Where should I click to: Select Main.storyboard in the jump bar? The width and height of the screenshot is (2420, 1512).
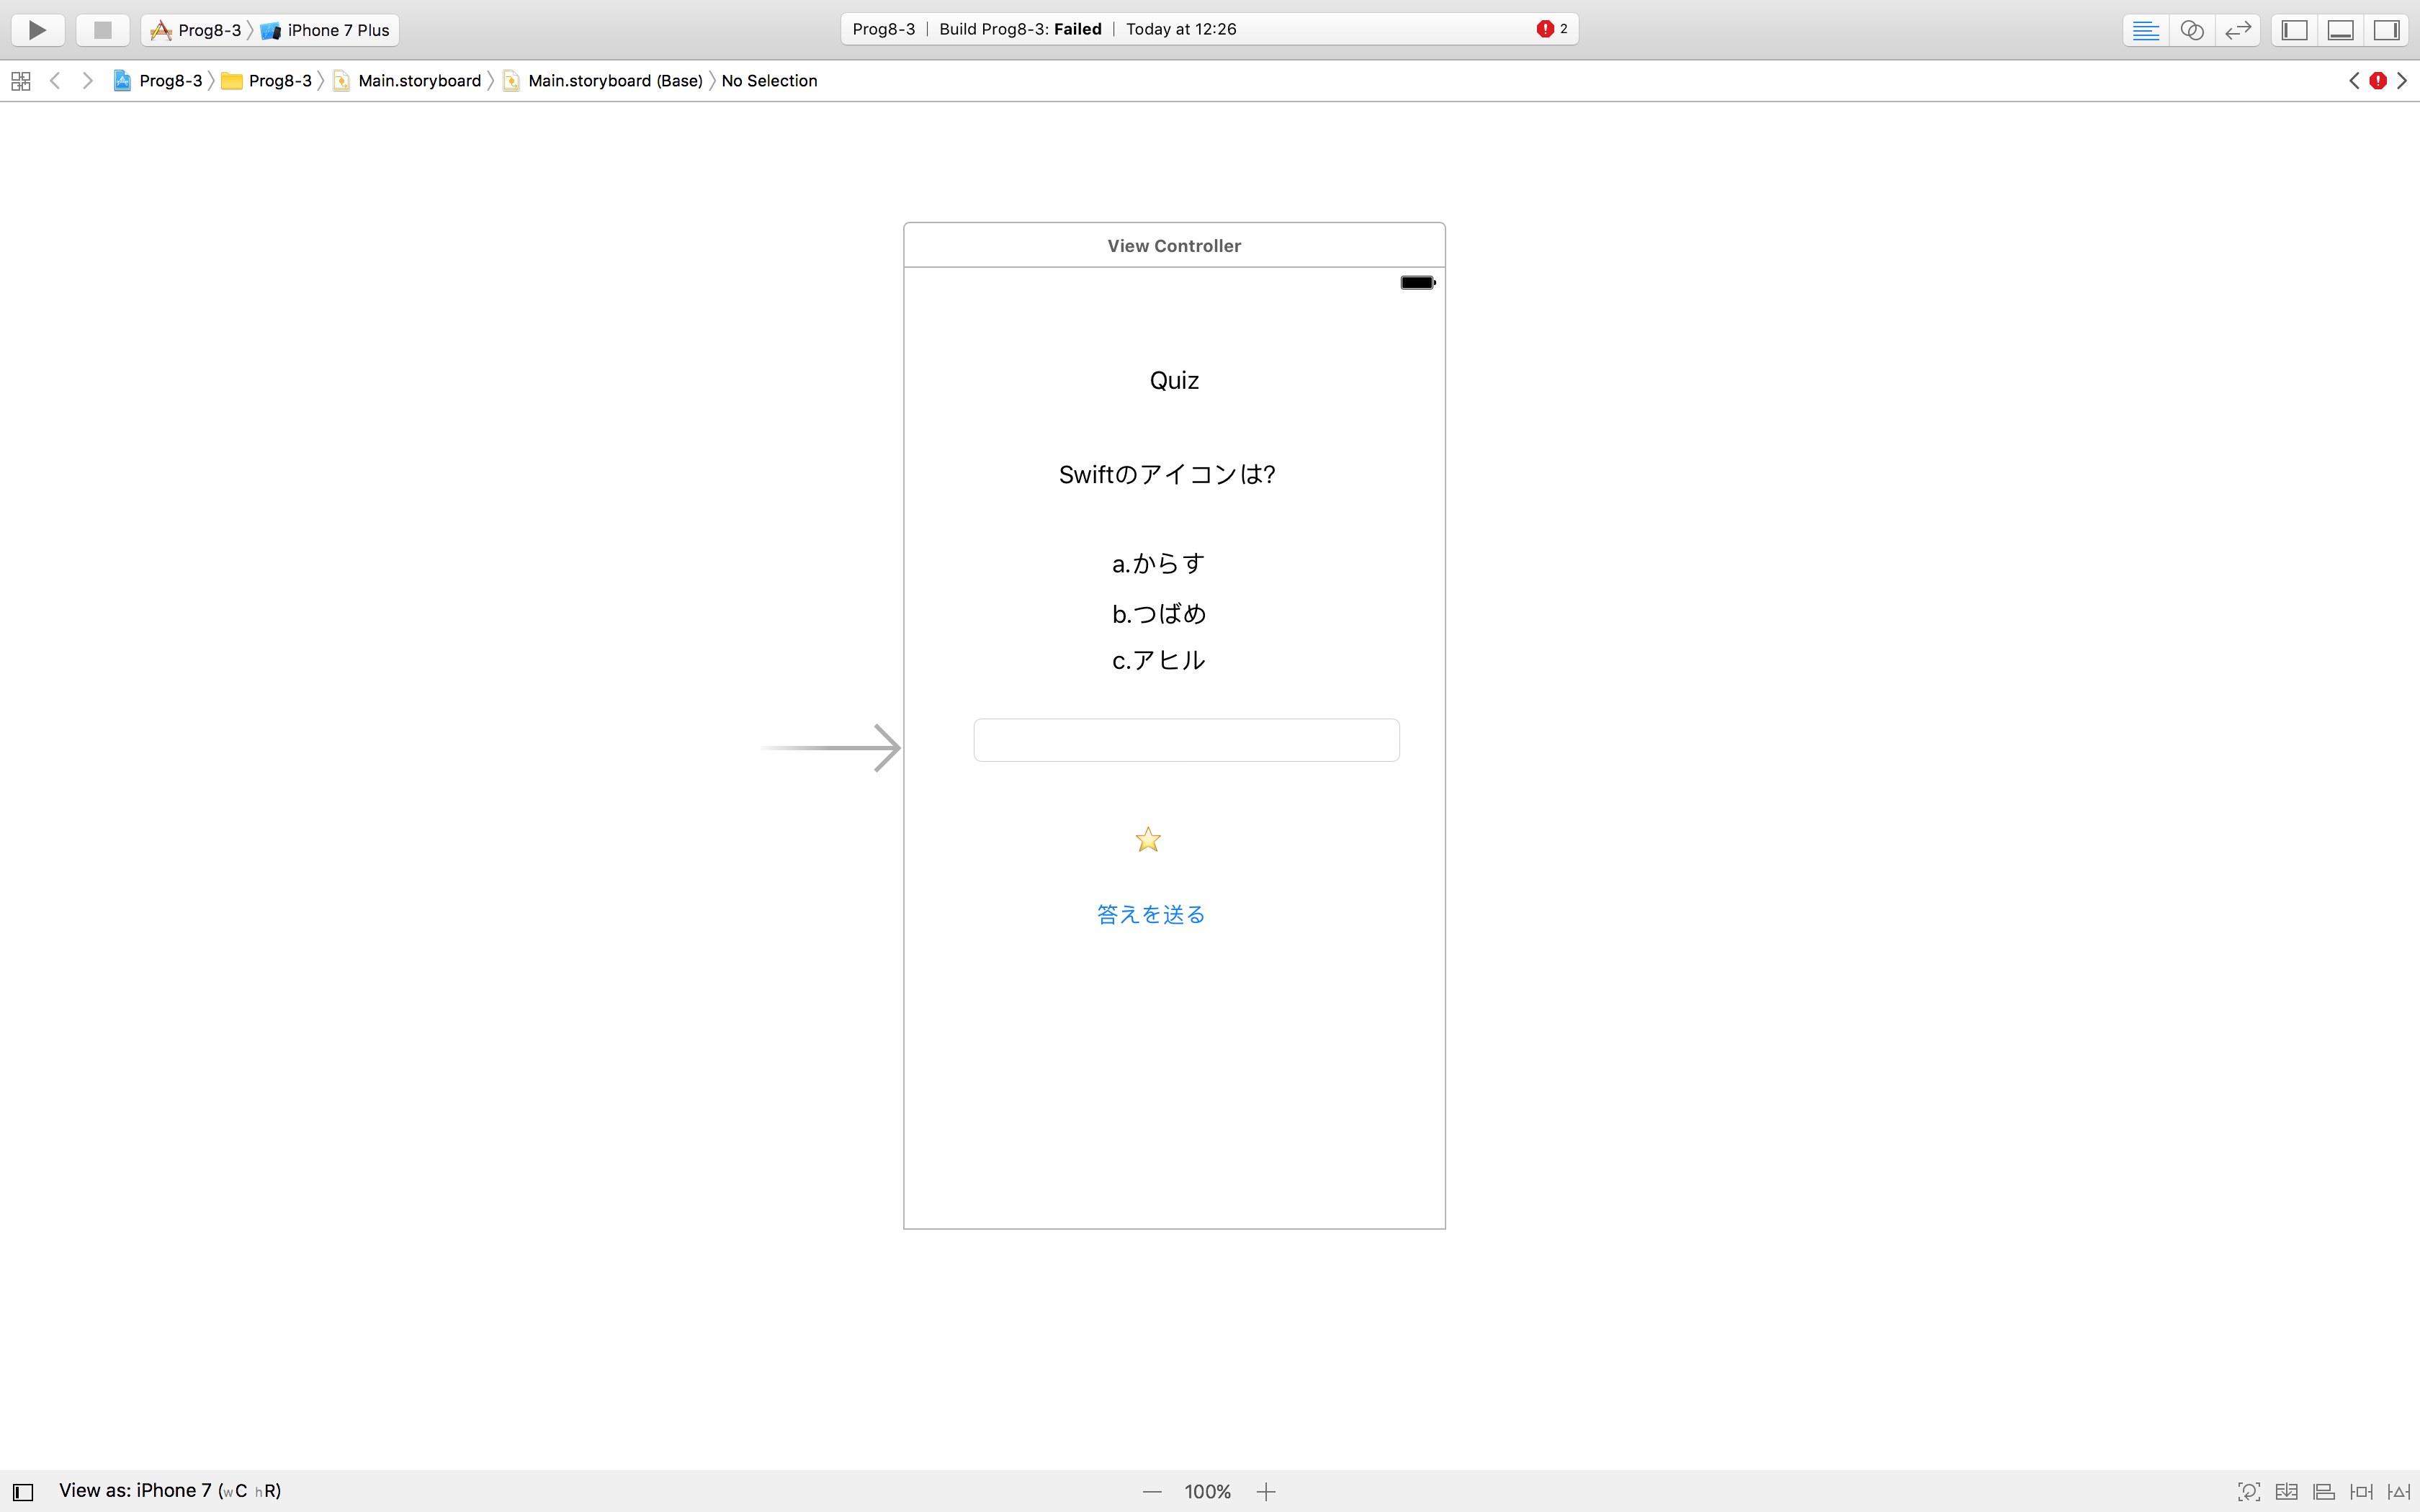click(x=418, y=80)
